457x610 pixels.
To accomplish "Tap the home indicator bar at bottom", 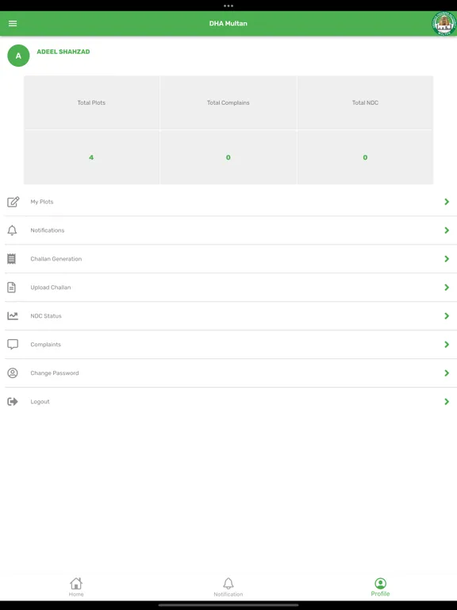I will pyautogui.click(x=228, y=605).
